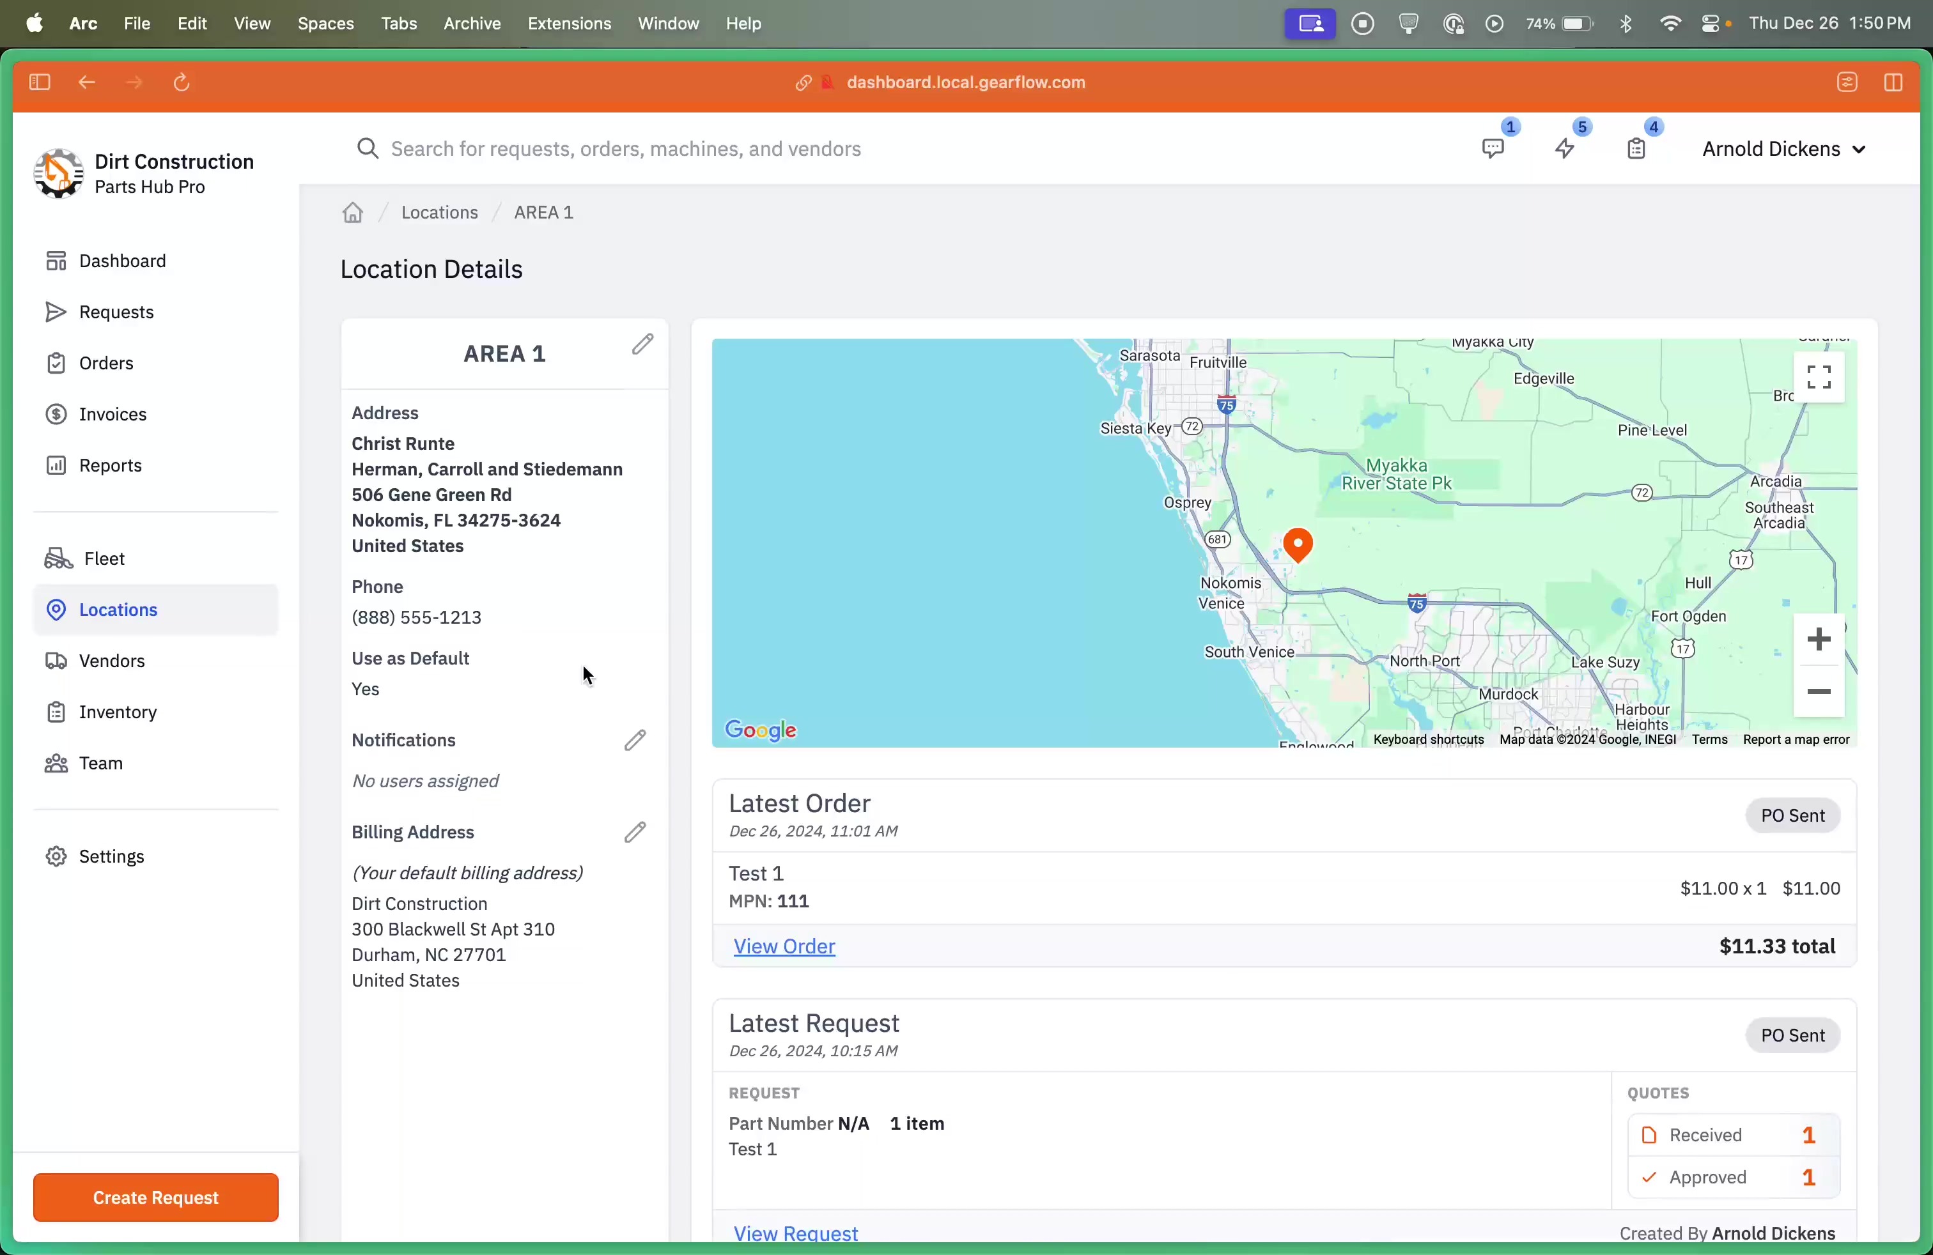
Task: Expand the map to fullscreen view
Action: (1819, 376)
